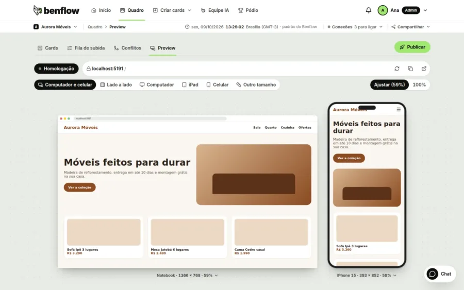Expand the Criar cards menu
This screenshot has height=290, width=464.
172,10
